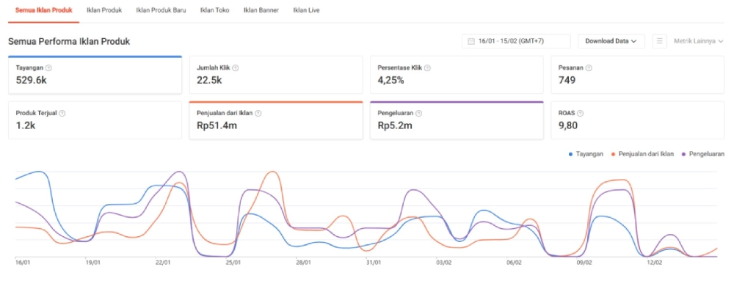Image resolution: width=734 pixels, height=289 pixels.
Task: Toggle the Pengeluaran metric card
Action: pyautogui.click(x=457, y=120)
